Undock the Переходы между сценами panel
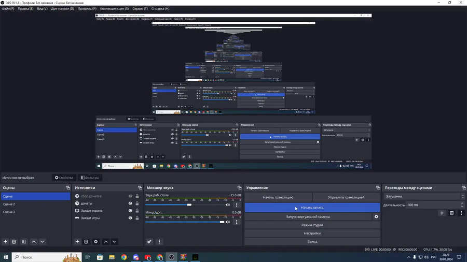467x262 pixels. coord(464,188)
